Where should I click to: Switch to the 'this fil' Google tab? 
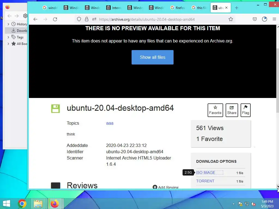point(199,8)
